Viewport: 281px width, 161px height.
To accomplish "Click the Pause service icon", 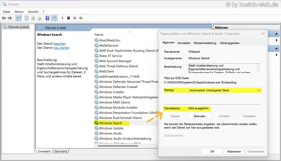I will pos(75,18).
